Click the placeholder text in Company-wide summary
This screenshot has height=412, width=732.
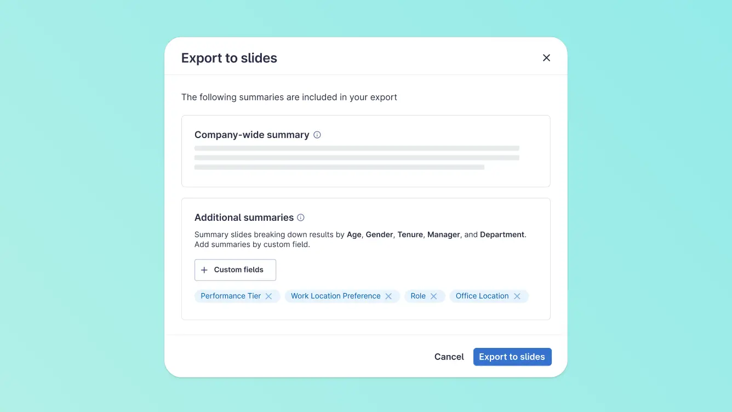click(x=356, y=157)
